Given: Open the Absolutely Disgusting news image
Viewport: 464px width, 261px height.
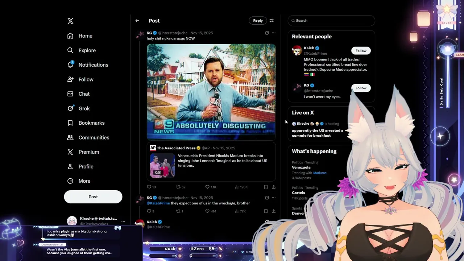Looking at the screenshot, I should 211,92.
